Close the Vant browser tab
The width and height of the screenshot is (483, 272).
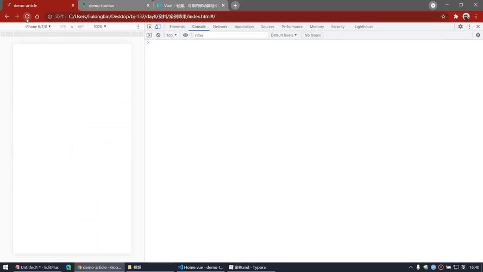tap(223, 5)
